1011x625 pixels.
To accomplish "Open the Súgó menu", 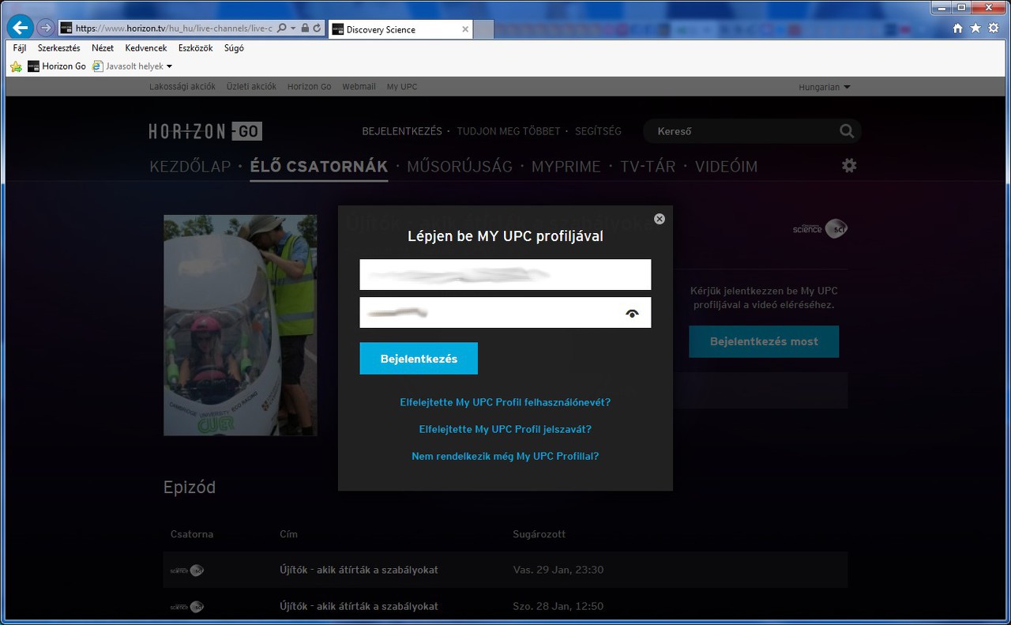I will pyautogui.click(x=234, y=48).
